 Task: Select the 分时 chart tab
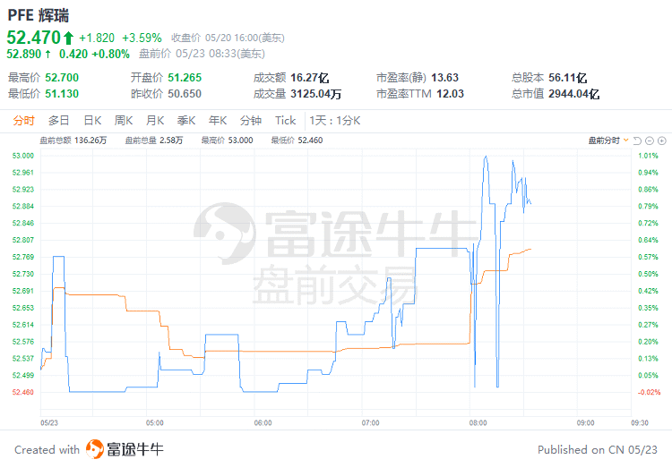[x=23, y=121]
